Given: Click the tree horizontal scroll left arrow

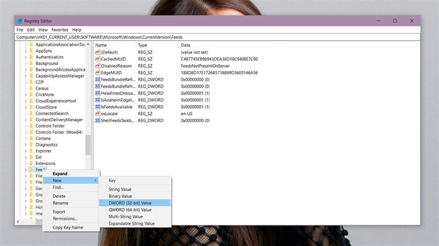Looking at the screenshot, I should click(18, 222).
